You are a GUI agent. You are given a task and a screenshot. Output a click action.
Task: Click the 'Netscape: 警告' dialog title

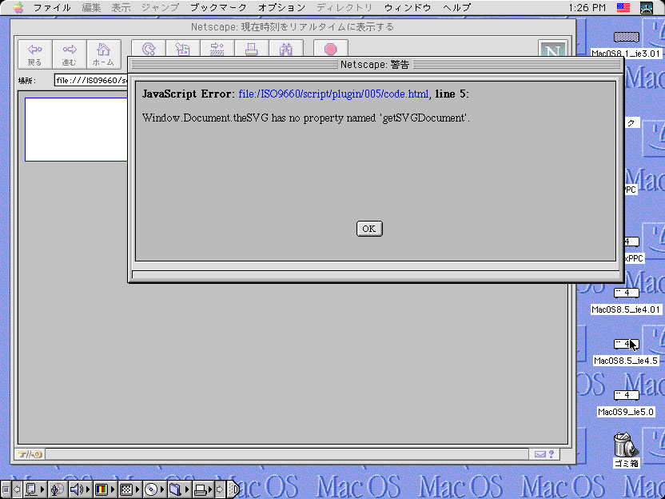tap(375, 65)
